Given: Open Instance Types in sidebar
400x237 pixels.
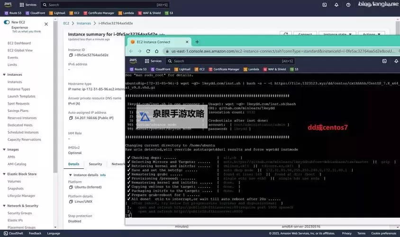Looking at the screenshot, I should 18,89.
